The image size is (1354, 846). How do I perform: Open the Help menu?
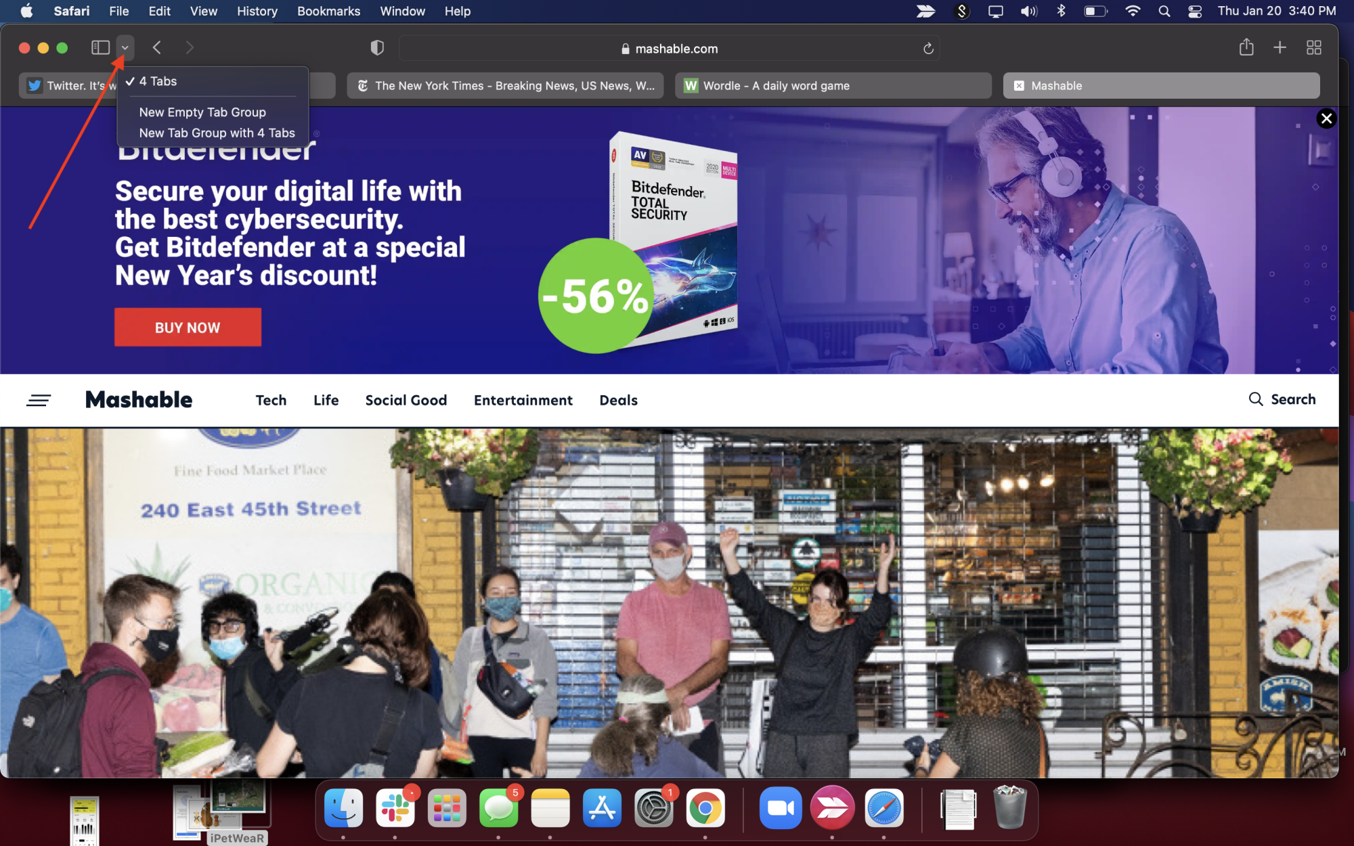click(458, 11)
